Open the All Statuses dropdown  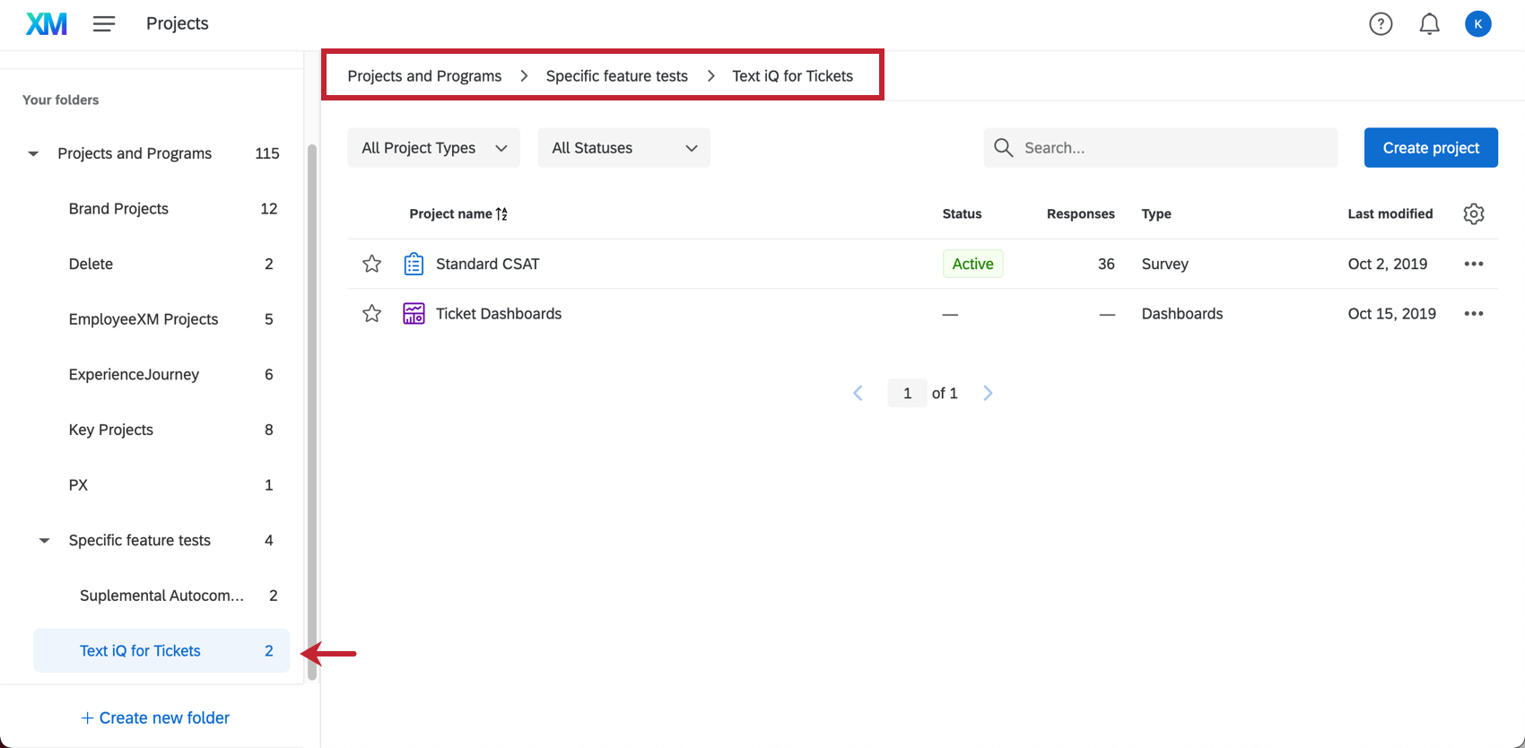coord(624,148)
